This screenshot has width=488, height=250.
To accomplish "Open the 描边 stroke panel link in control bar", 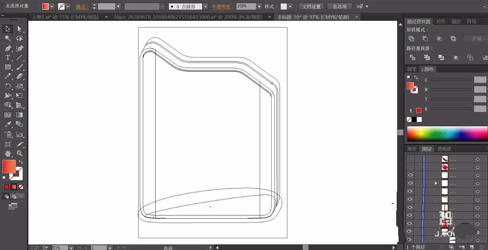I will tap(82, 6).
